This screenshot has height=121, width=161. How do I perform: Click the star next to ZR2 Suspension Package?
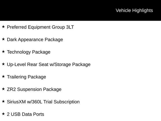pyautogui.click(x=3, y=89)
